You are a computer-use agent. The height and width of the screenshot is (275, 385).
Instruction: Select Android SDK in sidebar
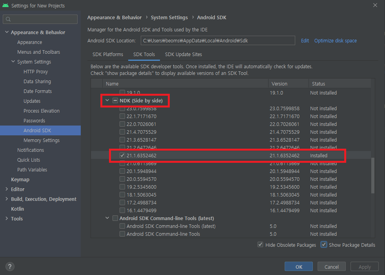point(40,131)
